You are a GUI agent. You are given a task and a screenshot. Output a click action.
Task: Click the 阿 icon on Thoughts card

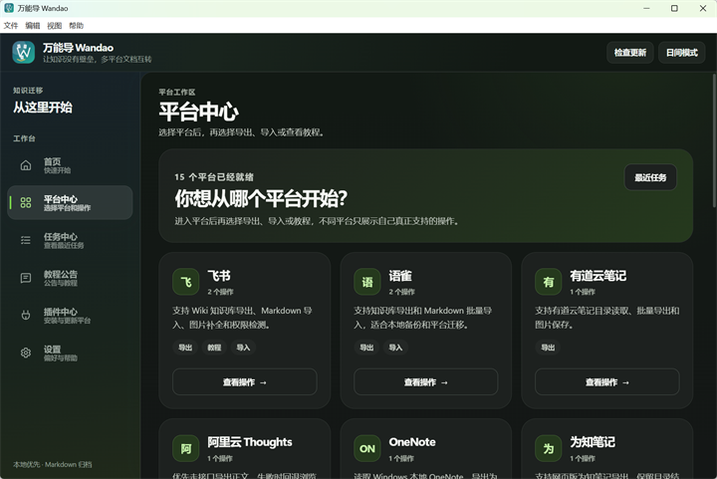185,449
